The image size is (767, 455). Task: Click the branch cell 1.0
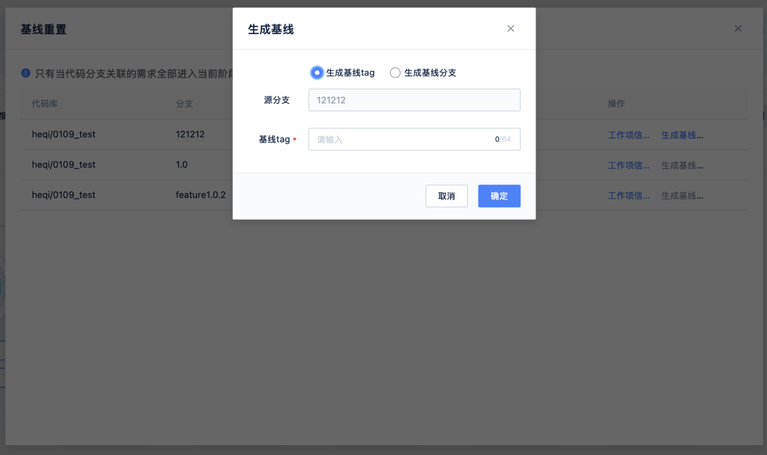point(182,165)
